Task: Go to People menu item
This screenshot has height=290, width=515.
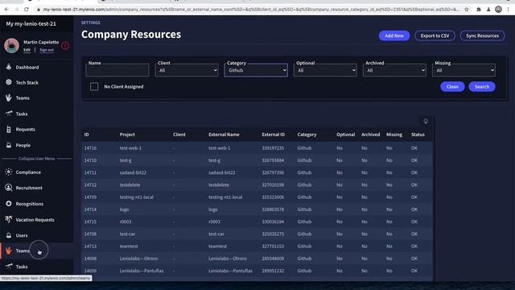Action: point(23,145)
